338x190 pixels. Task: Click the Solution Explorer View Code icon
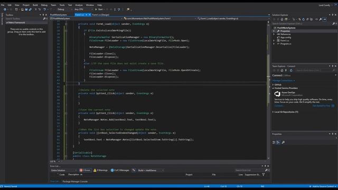tap(316, 20)
